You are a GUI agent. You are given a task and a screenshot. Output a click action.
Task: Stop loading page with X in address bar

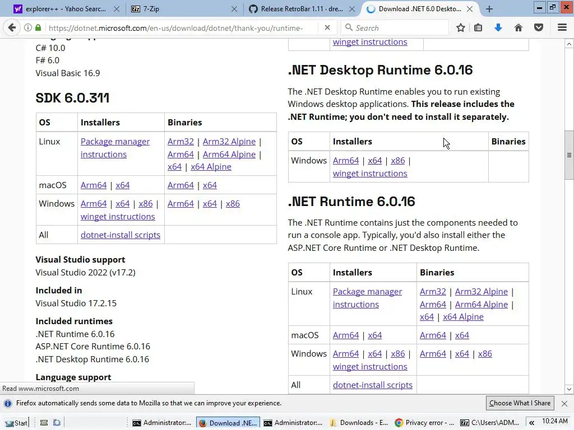point(327,27)
